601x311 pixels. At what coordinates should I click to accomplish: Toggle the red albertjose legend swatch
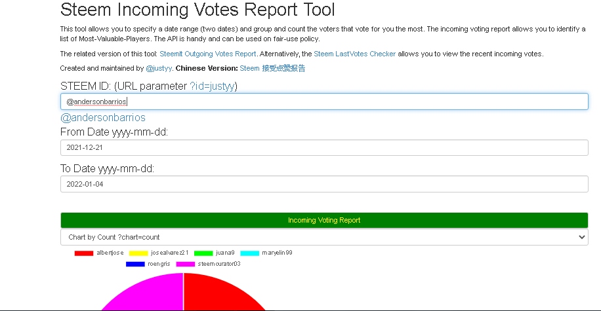[x=84, y=253]
